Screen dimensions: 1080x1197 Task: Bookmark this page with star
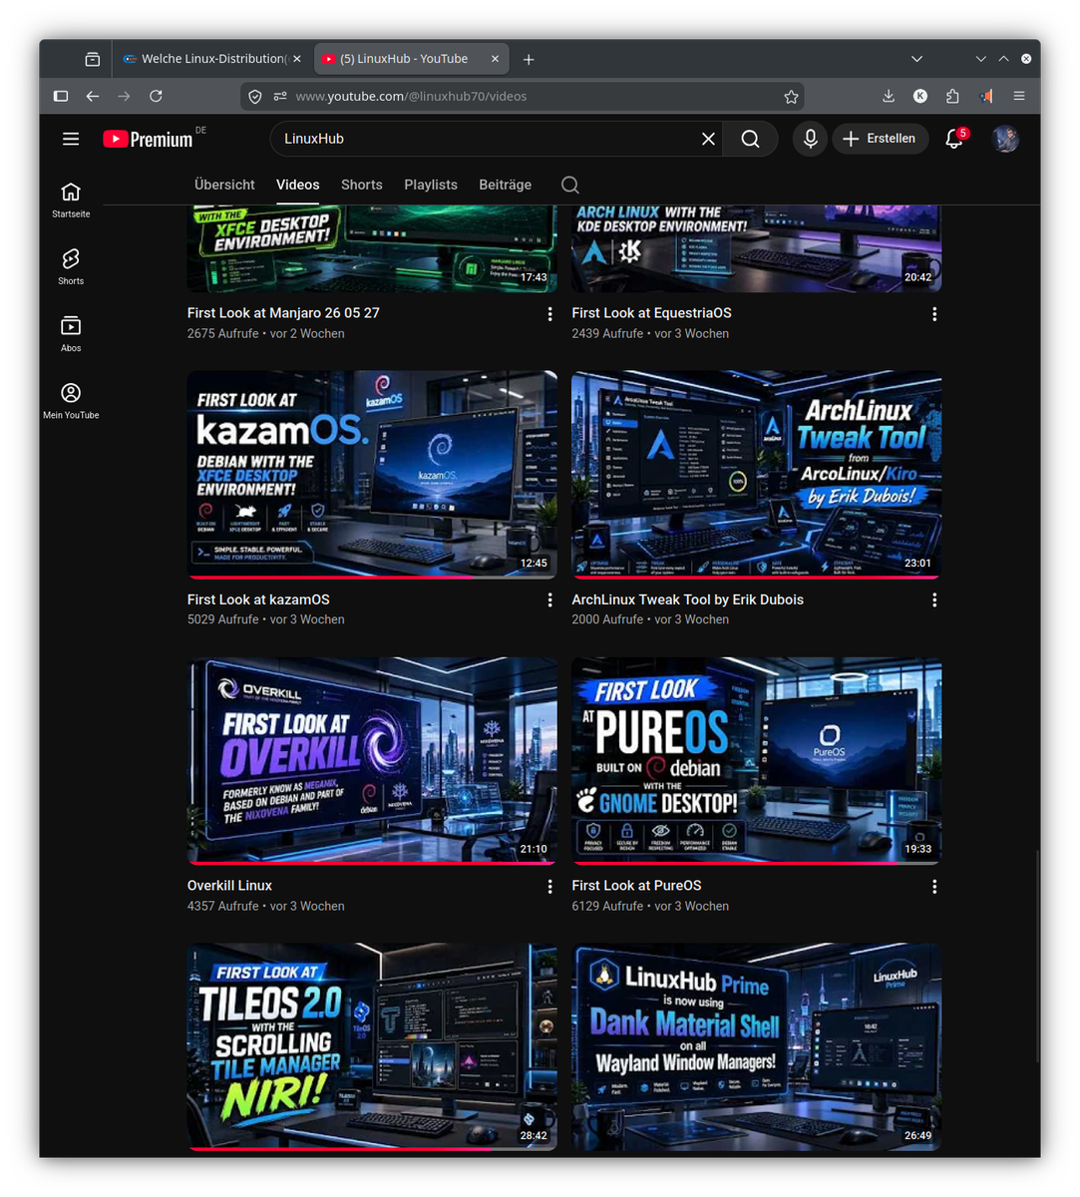point(791,97)
